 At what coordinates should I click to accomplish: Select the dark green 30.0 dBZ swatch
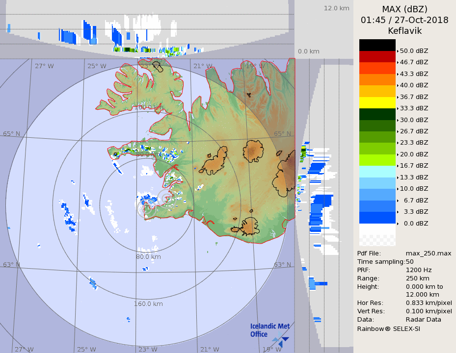(x=377, y=114)
